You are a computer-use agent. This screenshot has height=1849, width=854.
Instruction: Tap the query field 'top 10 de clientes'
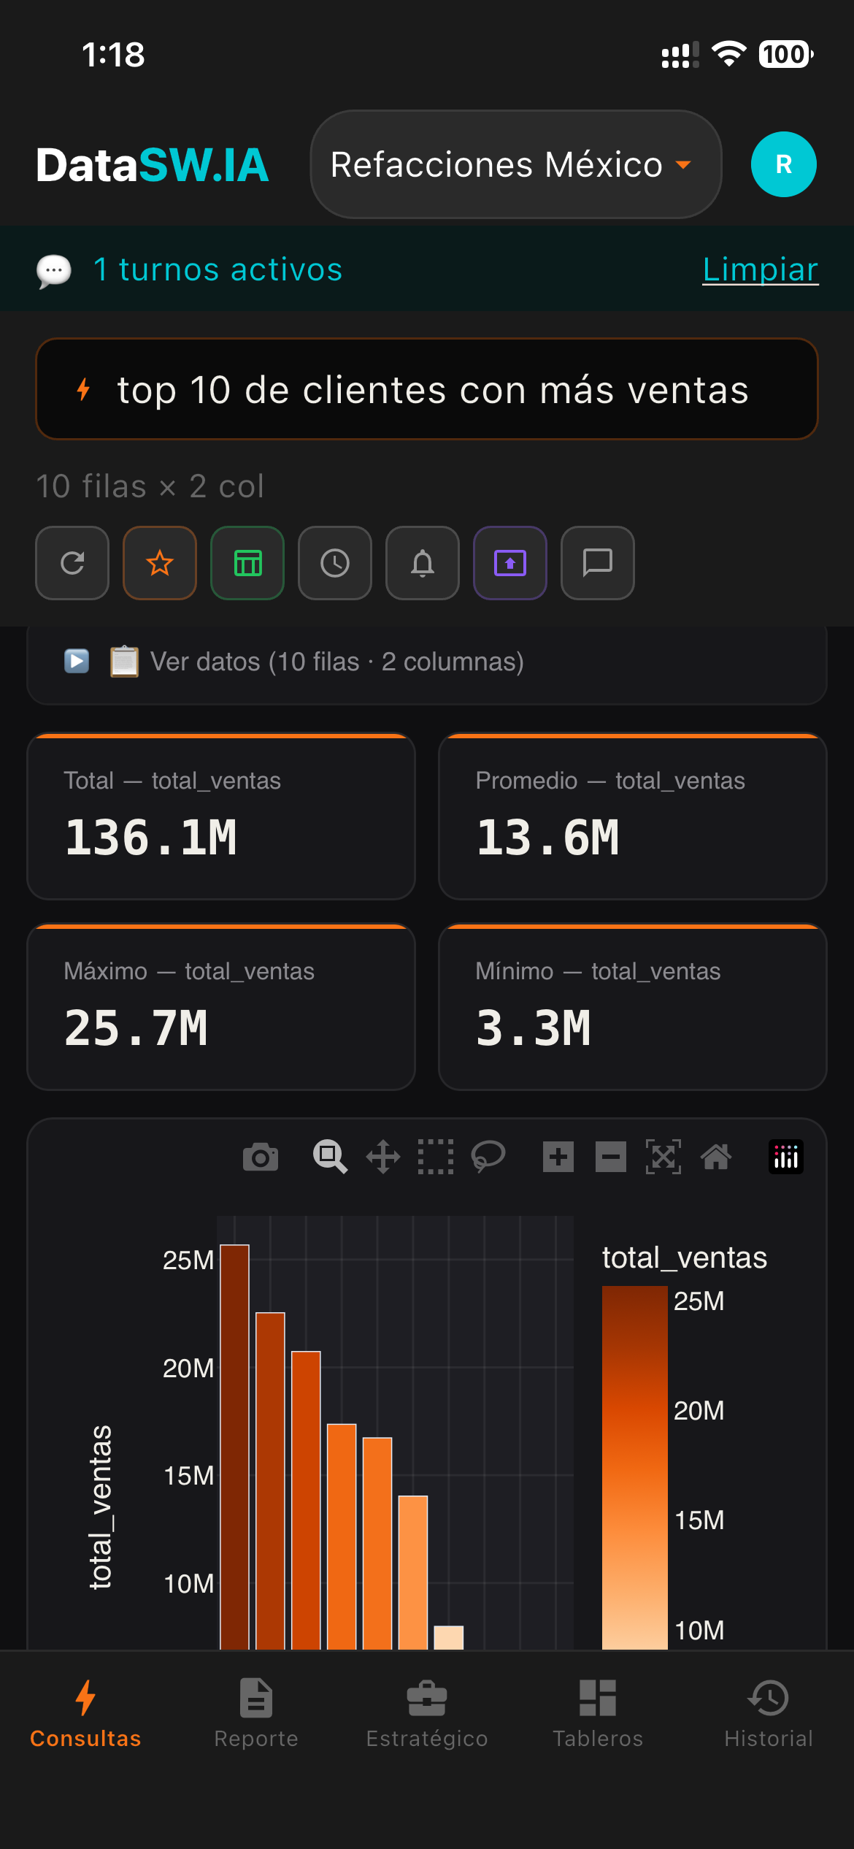click(427, 389)
